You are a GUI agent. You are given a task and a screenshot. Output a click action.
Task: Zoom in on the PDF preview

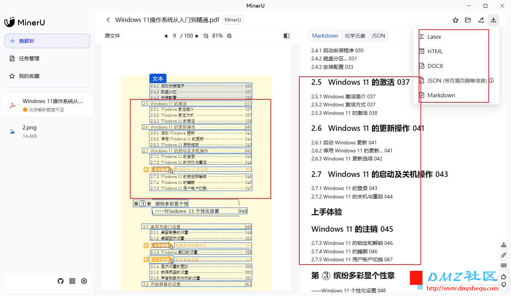click(x=229, y=36)
